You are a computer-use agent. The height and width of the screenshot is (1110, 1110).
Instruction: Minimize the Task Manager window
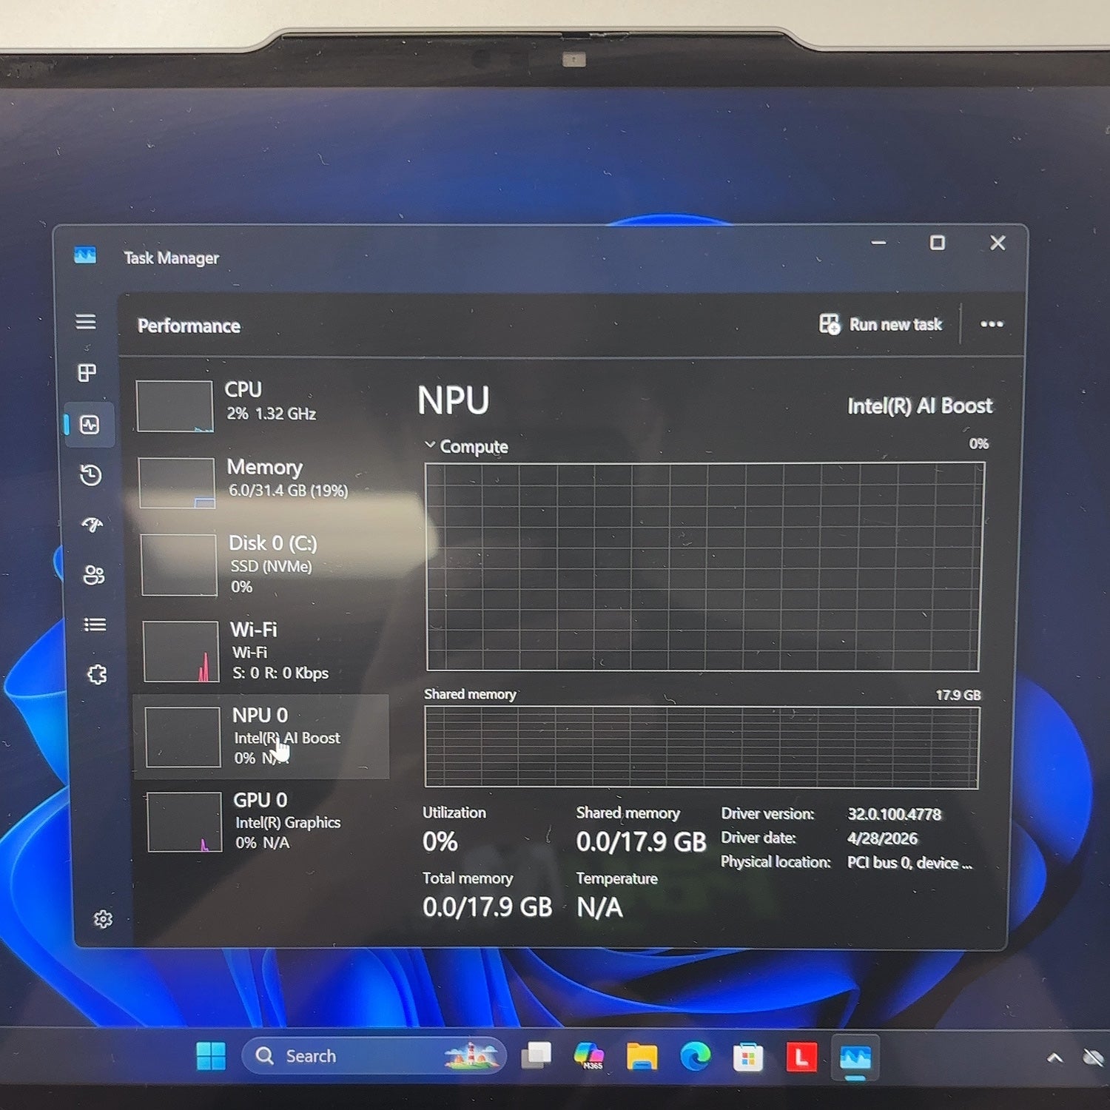(878, 243)
